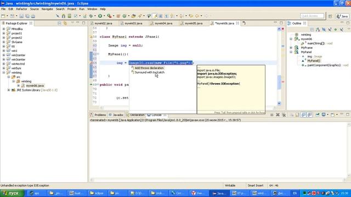Switch to the mywin02.java editor tab
Screen dimensions: 351x197
[x=103, y=23]
